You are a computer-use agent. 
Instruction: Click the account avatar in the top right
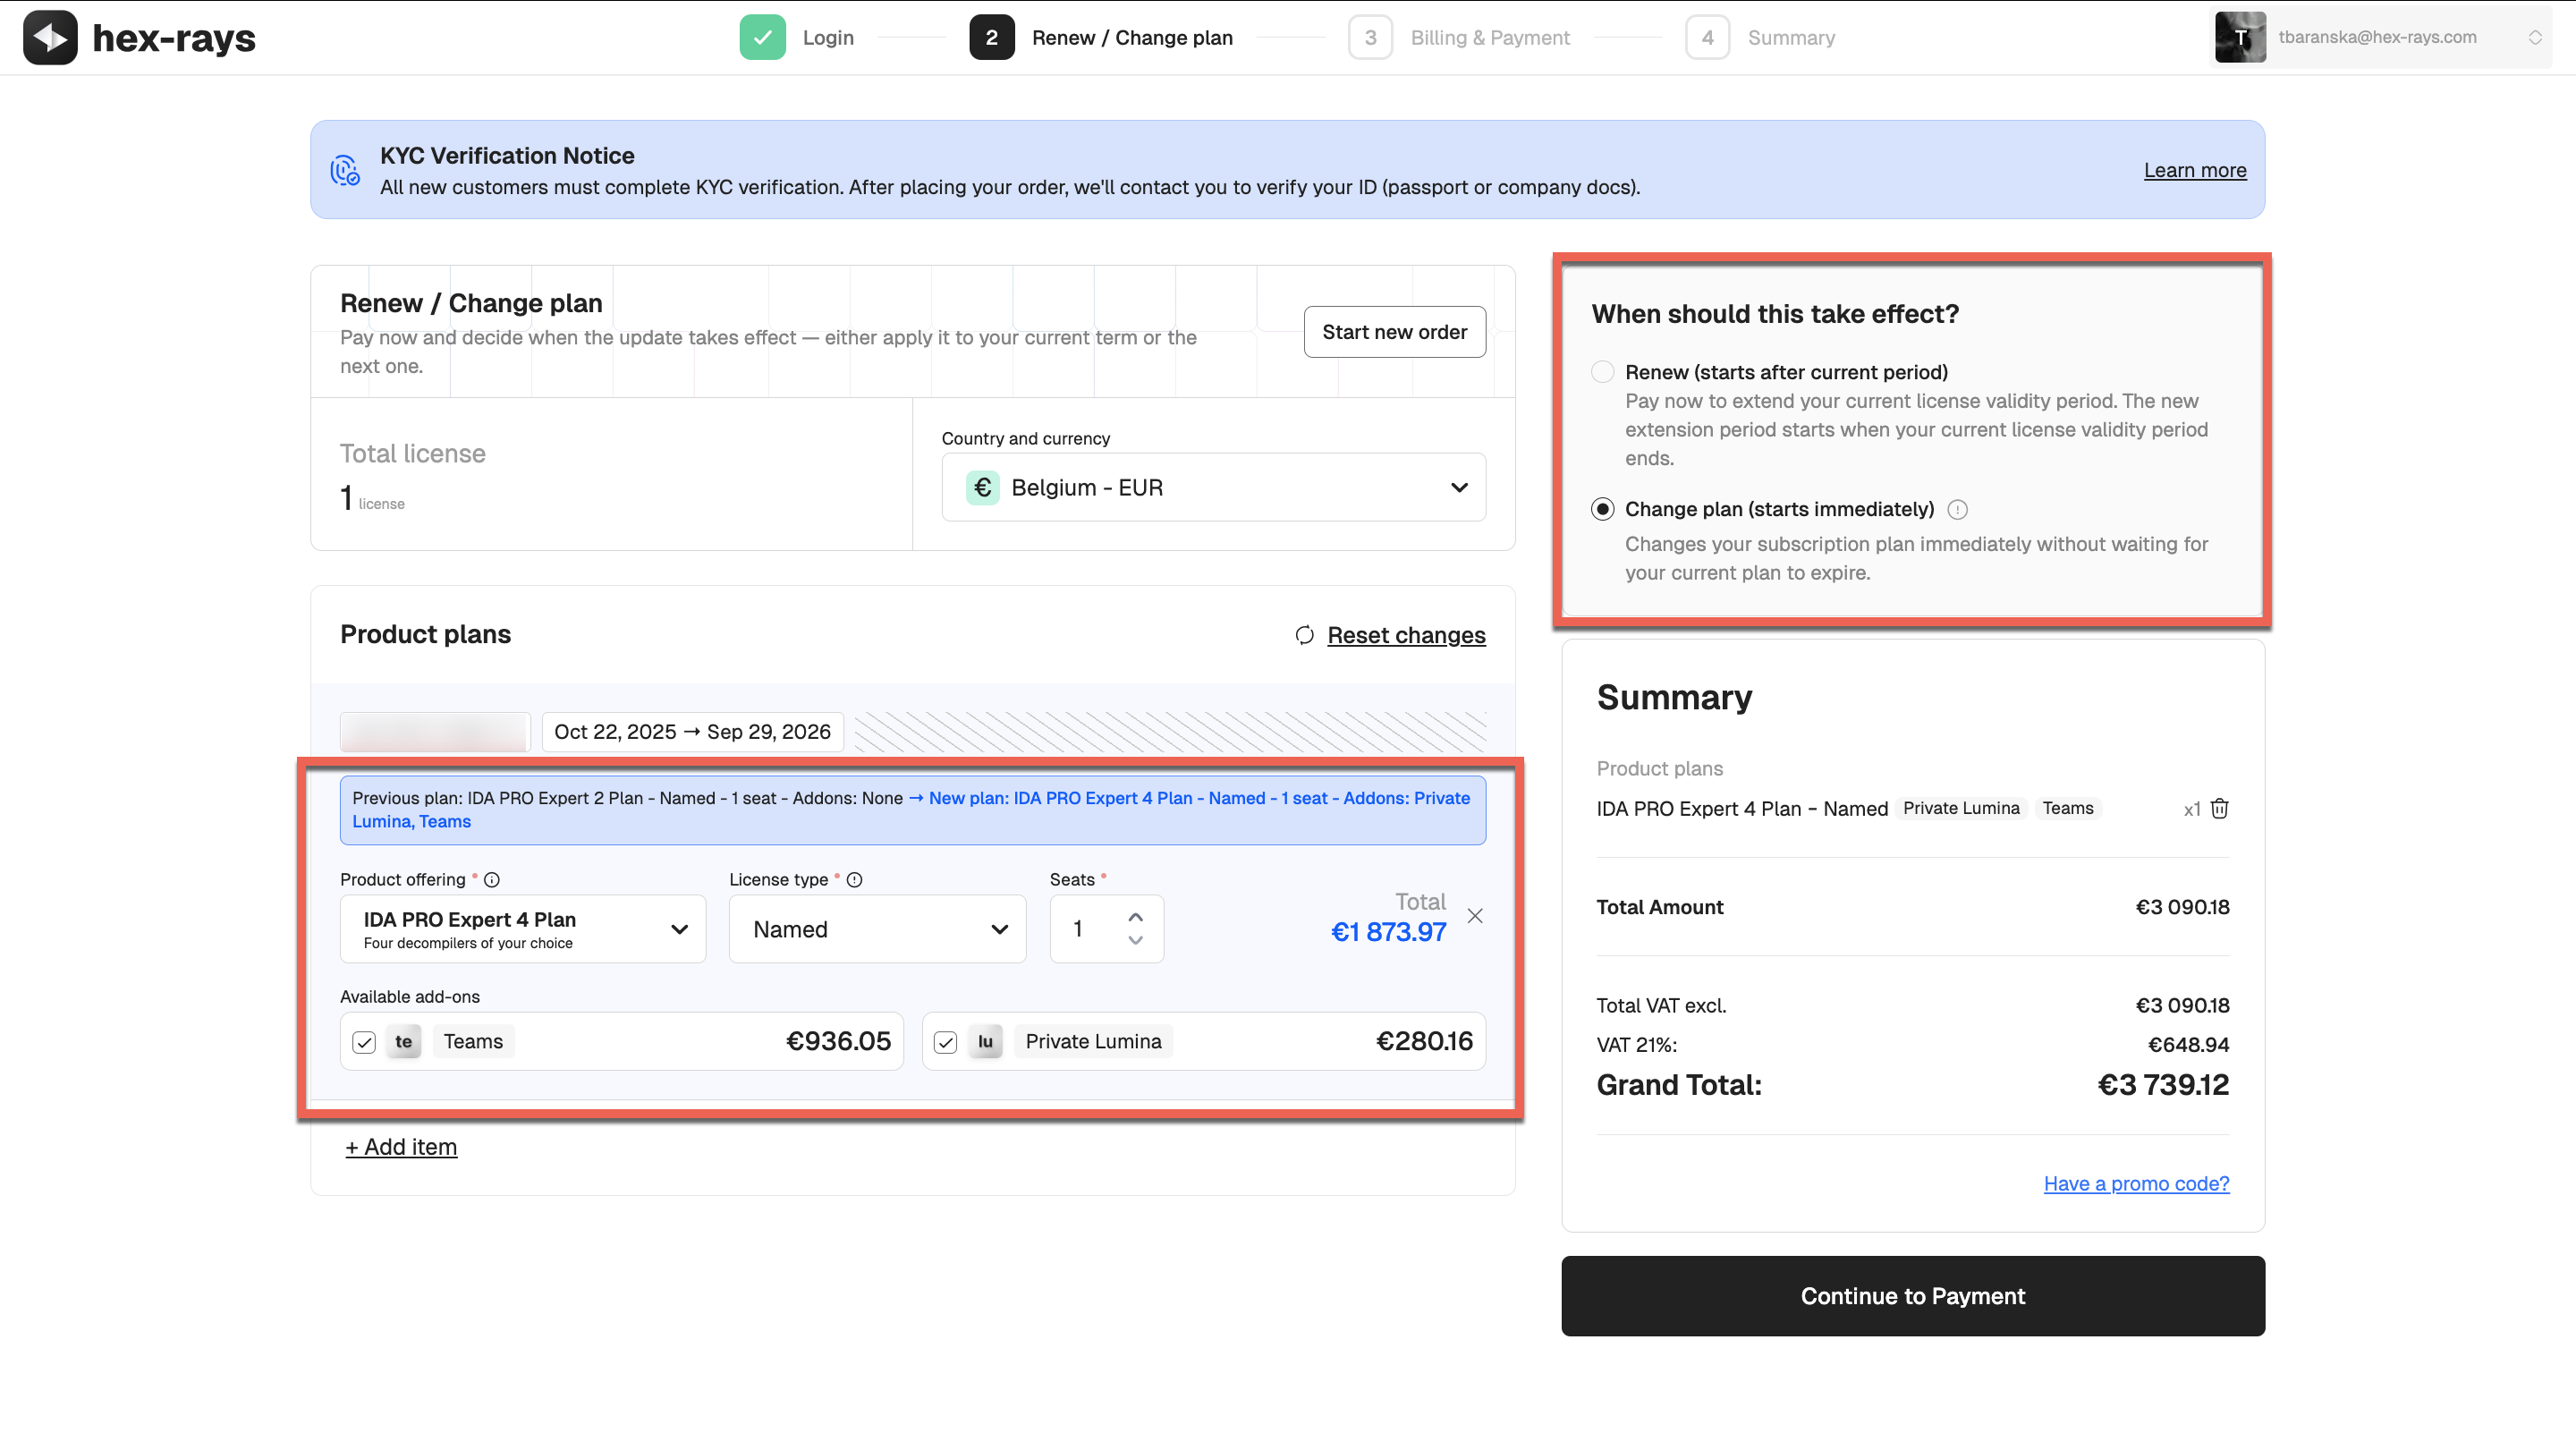[x=2241, y=37]
